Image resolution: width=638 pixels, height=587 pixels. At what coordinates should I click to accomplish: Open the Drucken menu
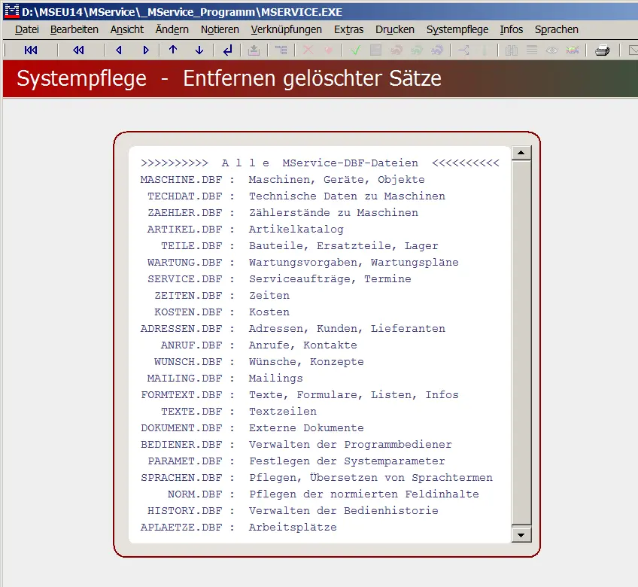pos(394,29)
